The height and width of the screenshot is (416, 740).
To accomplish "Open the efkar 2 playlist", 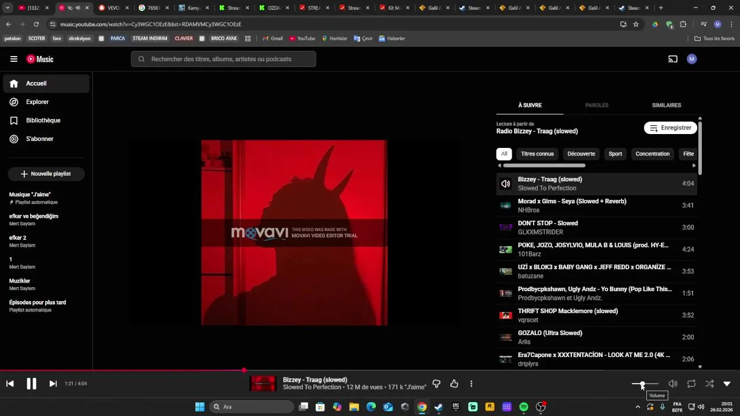I will pos(46,241).
